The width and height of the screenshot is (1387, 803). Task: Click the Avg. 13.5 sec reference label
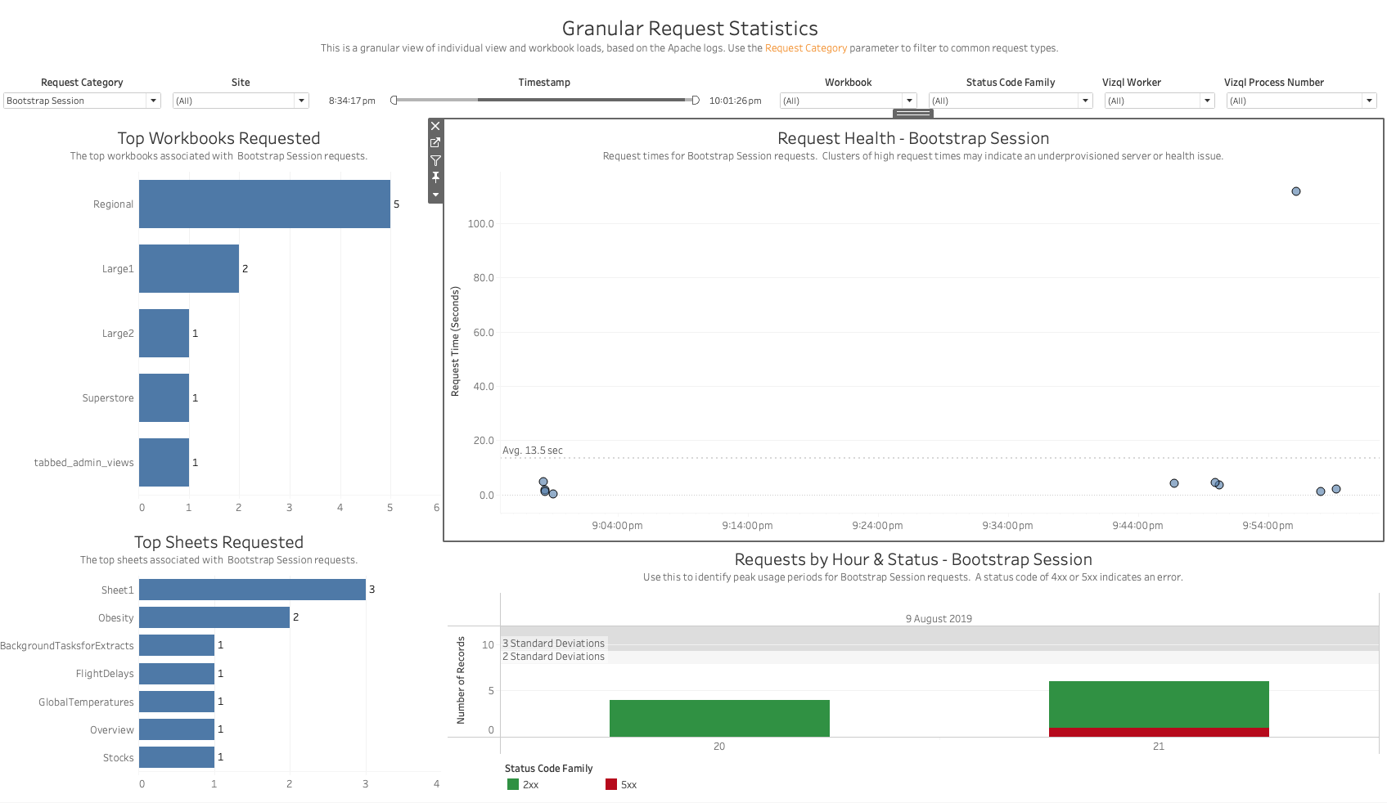pyautogui.click(x=533, y=451)
